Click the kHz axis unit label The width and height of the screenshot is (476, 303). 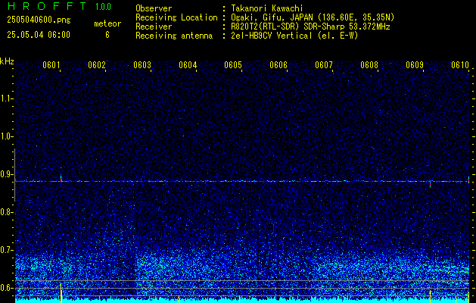[x=7, y=61]
